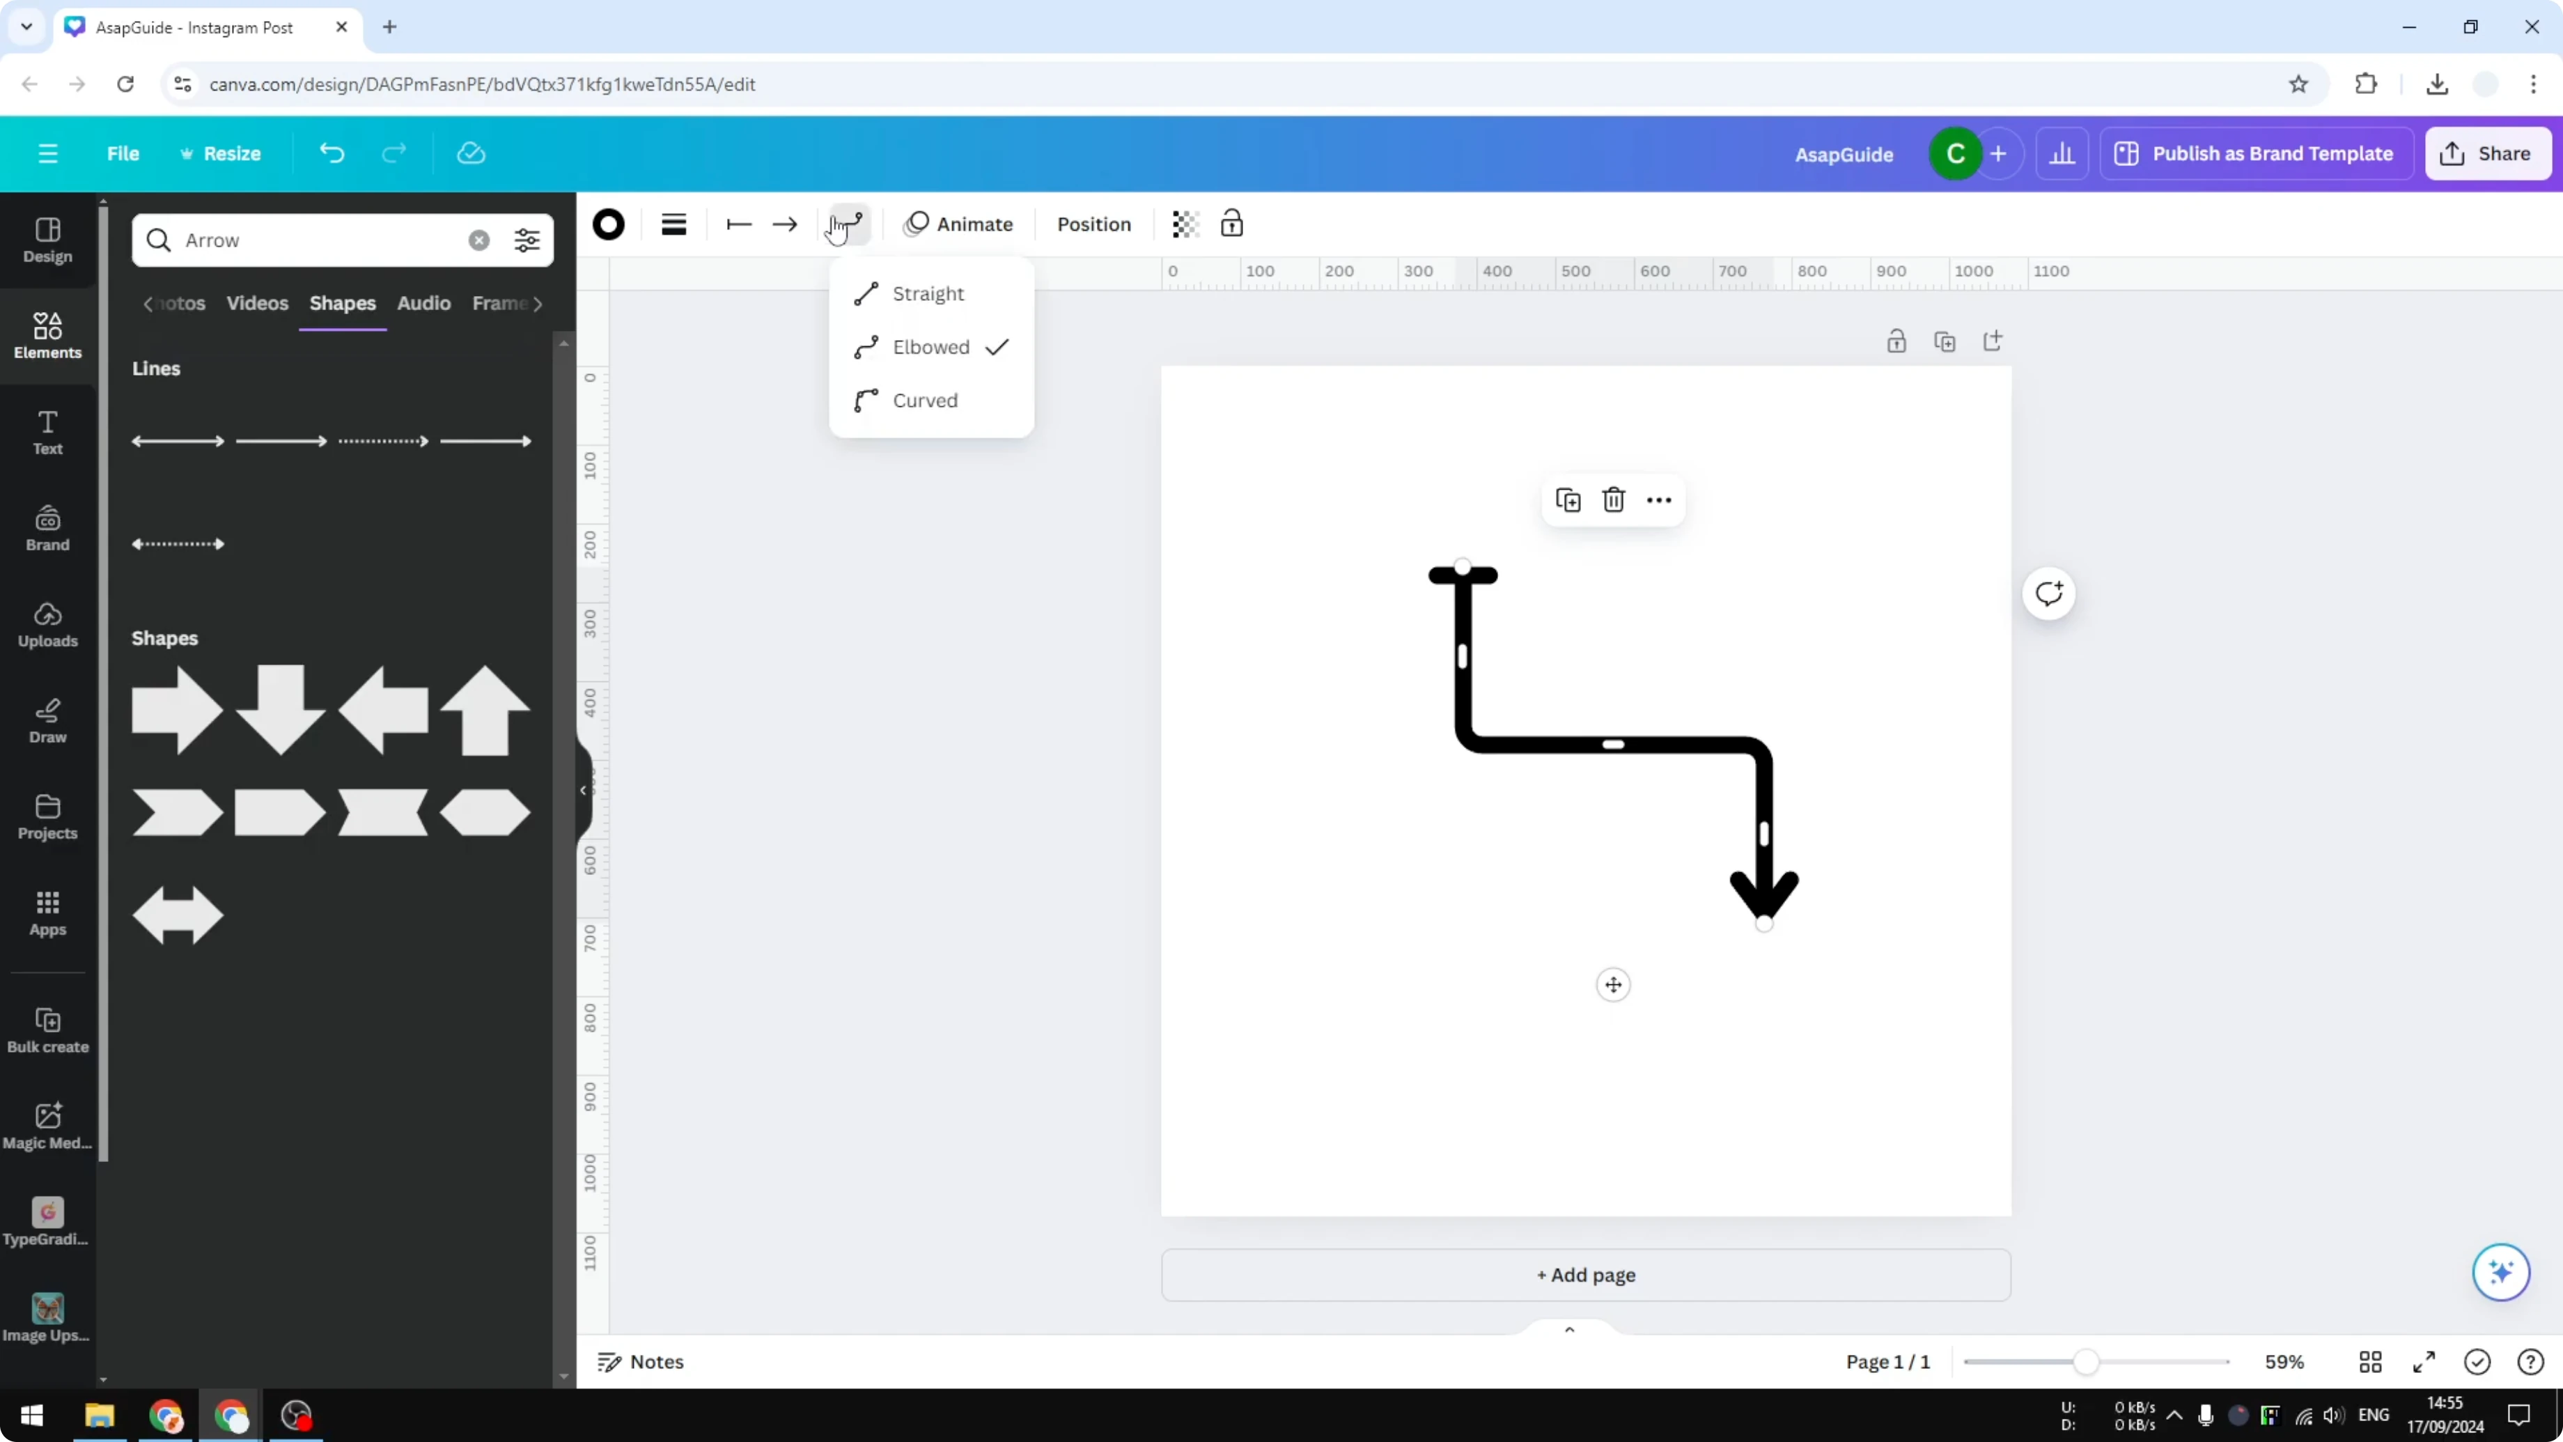Open the Draw sidebar panel

tap(48, 722)
